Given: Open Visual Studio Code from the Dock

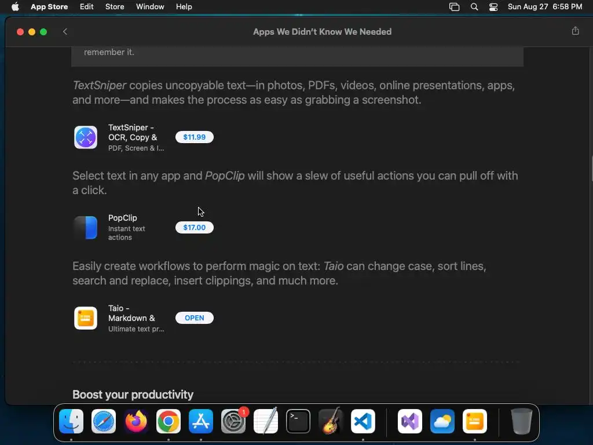Looking at the screenshot, I should coord(363,421).
